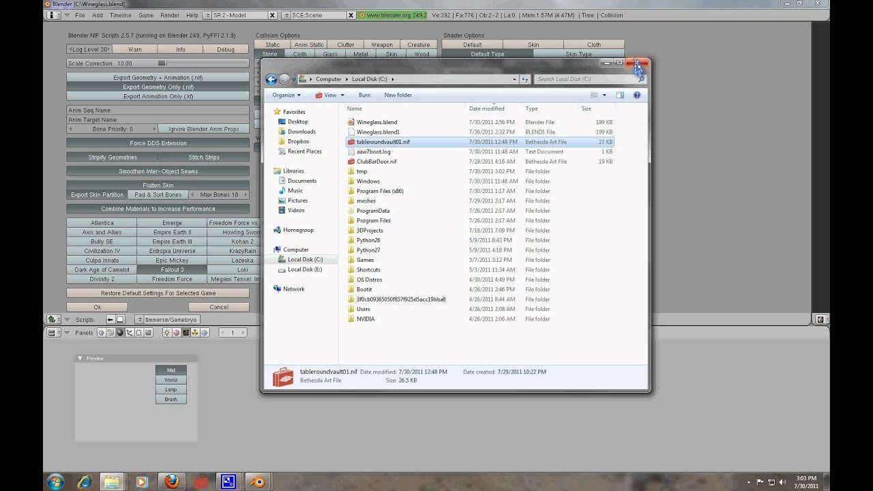Toggle Combine Materials to Increase Performance
The height and width of the screenshot is (491, 873).
[x=158, y=209]
